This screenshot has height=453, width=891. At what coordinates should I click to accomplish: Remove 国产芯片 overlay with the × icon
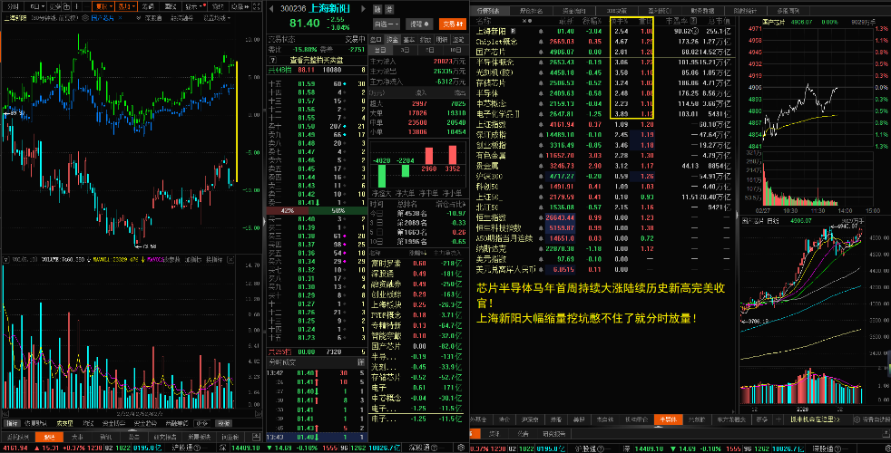pos(120,17)
